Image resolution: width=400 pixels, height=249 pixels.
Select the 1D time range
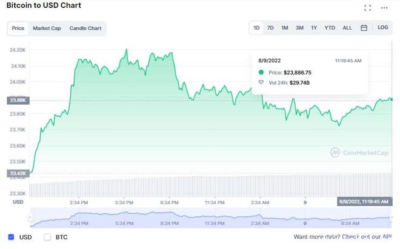click(x=257, y=28)
